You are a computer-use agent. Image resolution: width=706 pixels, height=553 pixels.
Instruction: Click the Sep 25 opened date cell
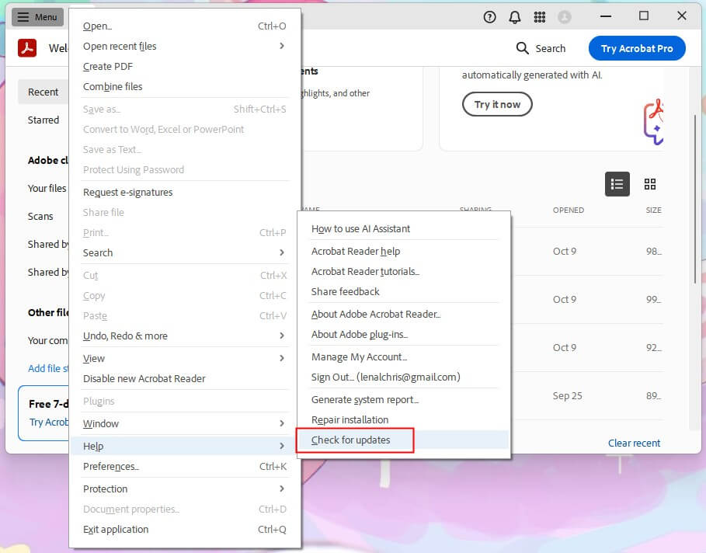click(567, 396)
